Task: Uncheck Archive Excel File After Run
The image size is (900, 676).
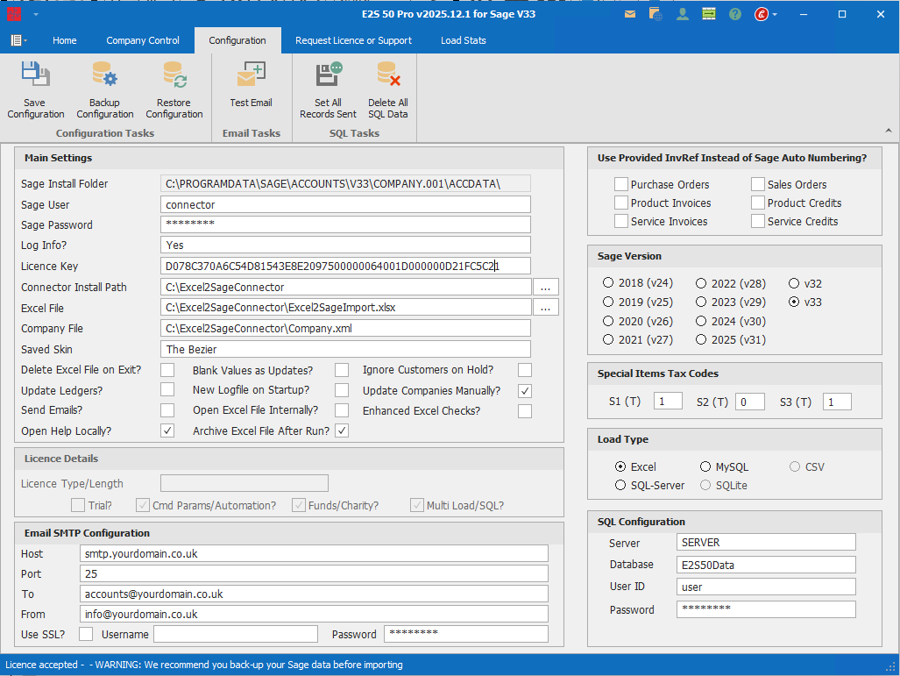Action: [x=342, y=431]
